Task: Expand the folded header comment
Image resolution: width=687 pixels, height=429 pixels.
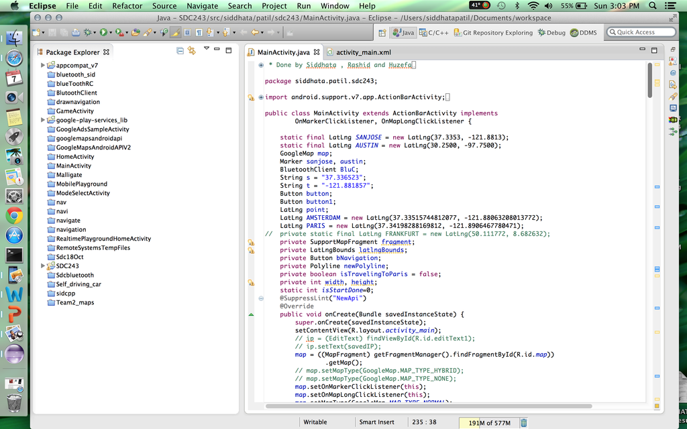Action: coord(261,65)
